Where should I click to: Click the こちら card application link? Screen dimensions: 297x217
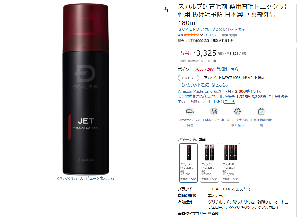coord(229,102)
